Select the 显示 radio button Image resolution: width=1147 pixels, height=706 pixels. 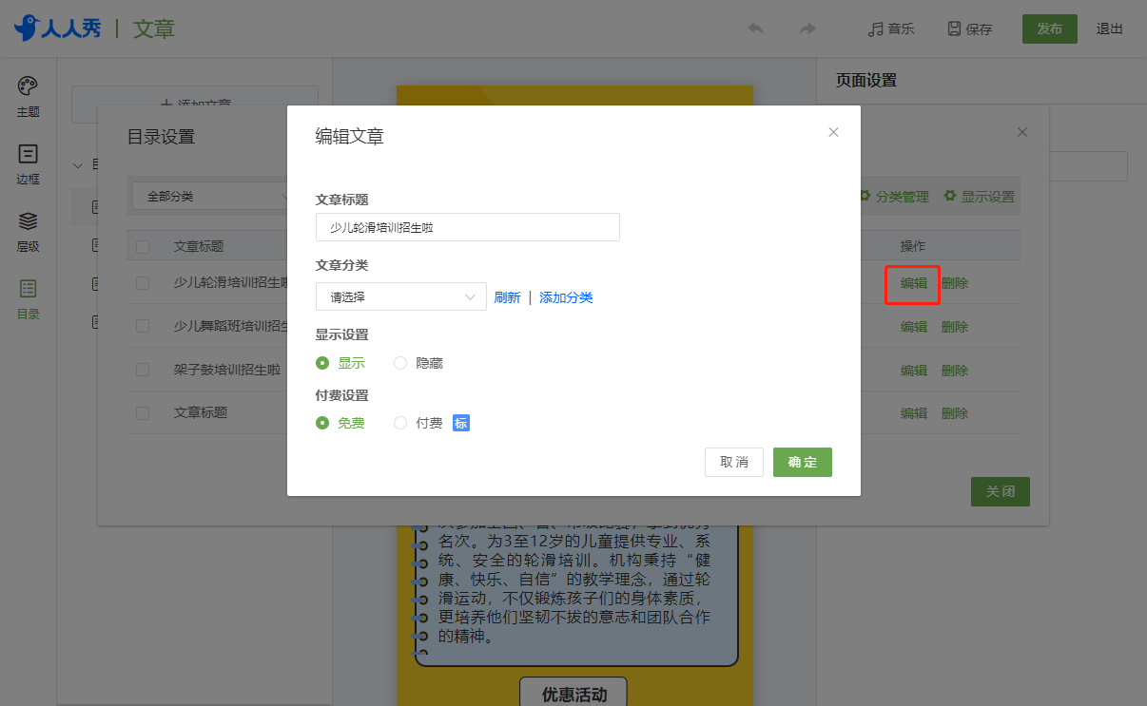click(x=322, y=363)
